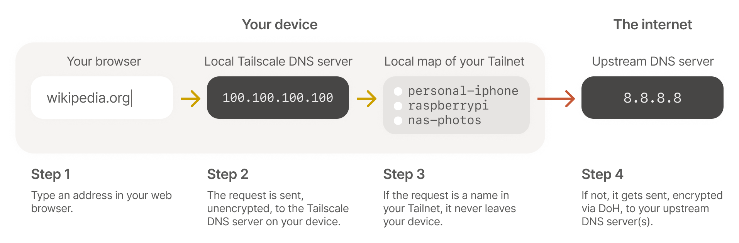Click the wikipedia.org address field
The height and width of the screenshot is (243, 739).
coord(102,98)
